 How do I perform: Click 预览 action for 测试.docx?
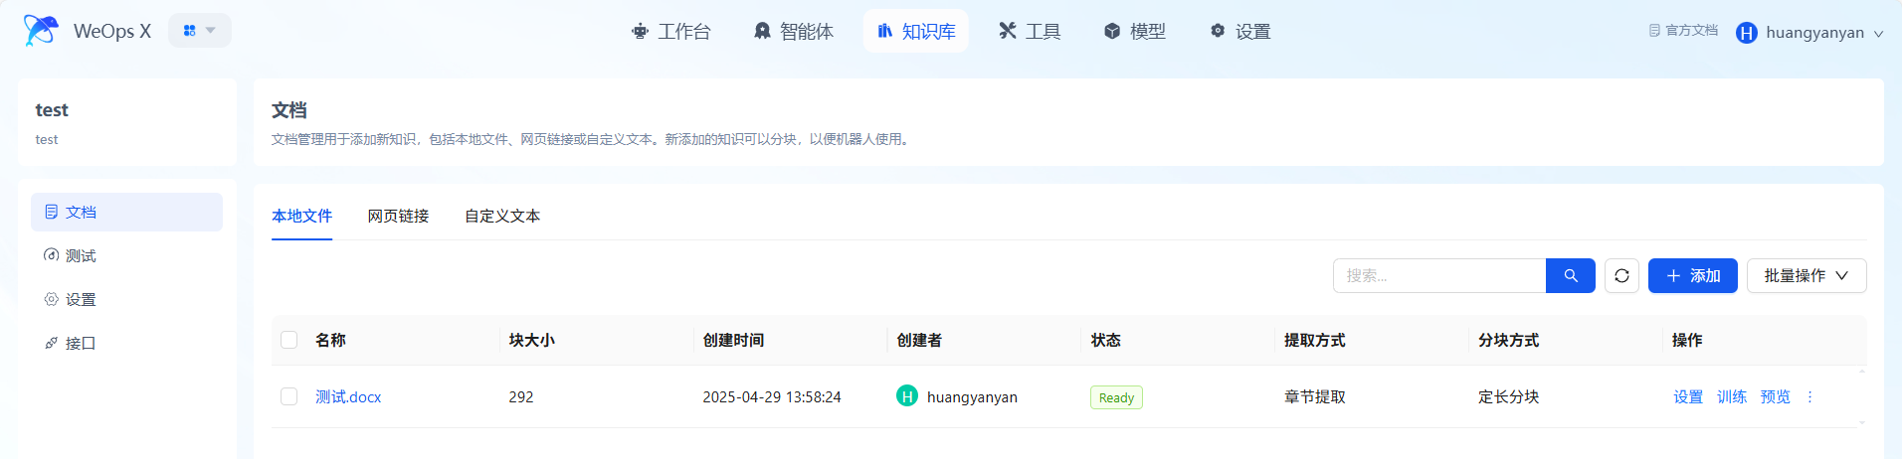tap(1776, 396)
